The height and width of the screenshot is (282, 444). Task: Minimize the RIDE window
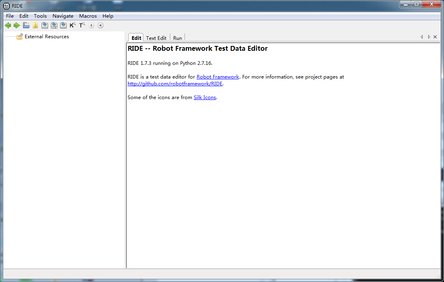point(406,4)
